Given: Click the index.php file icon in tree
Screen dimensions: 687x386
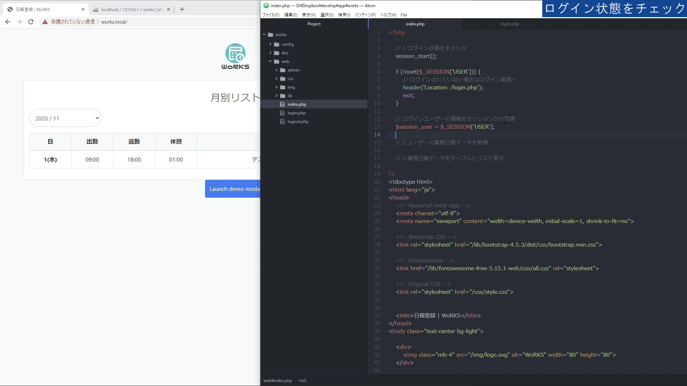Looking at the screenshot, I should click(x=282, y=104).
